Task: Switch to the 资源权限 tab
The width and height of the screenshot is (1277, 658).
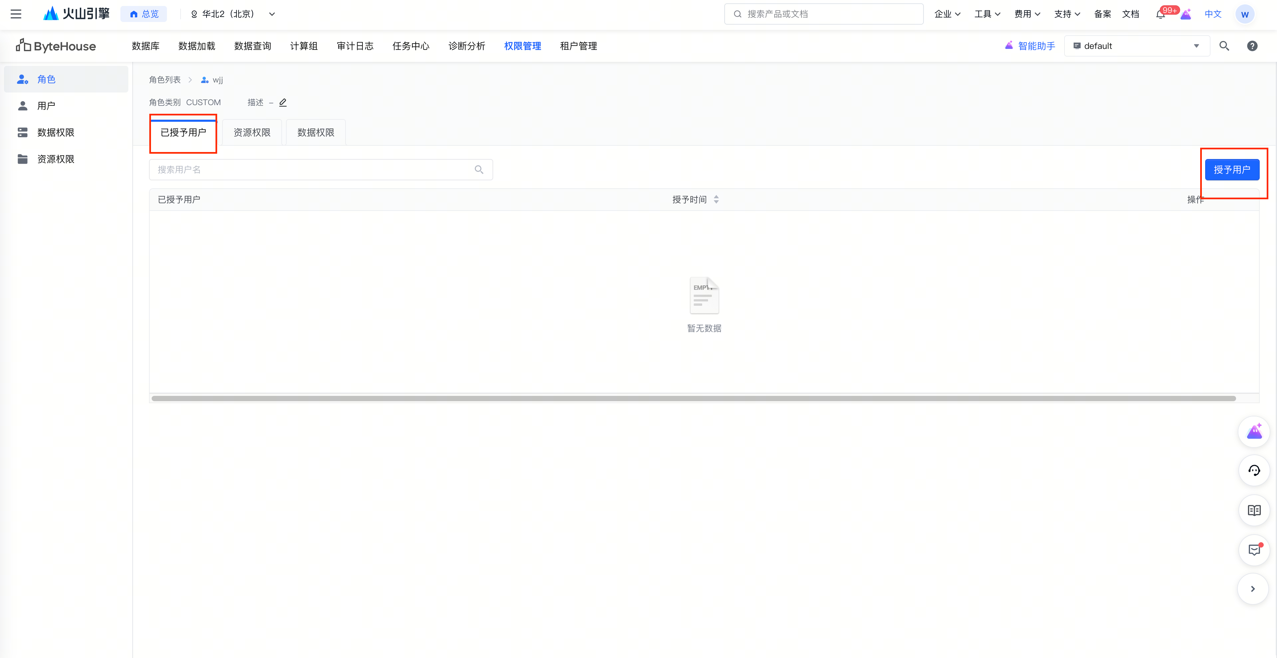Action: [252, 132]
